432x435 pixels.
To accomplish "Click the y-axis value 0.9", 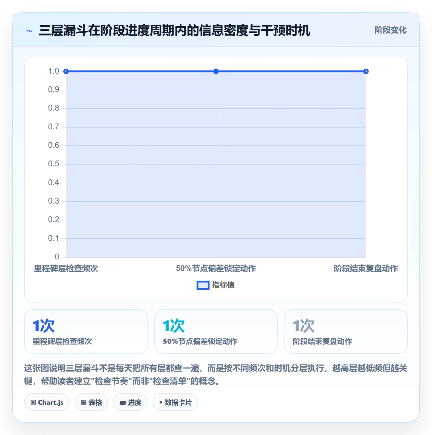I will [54, 90].
